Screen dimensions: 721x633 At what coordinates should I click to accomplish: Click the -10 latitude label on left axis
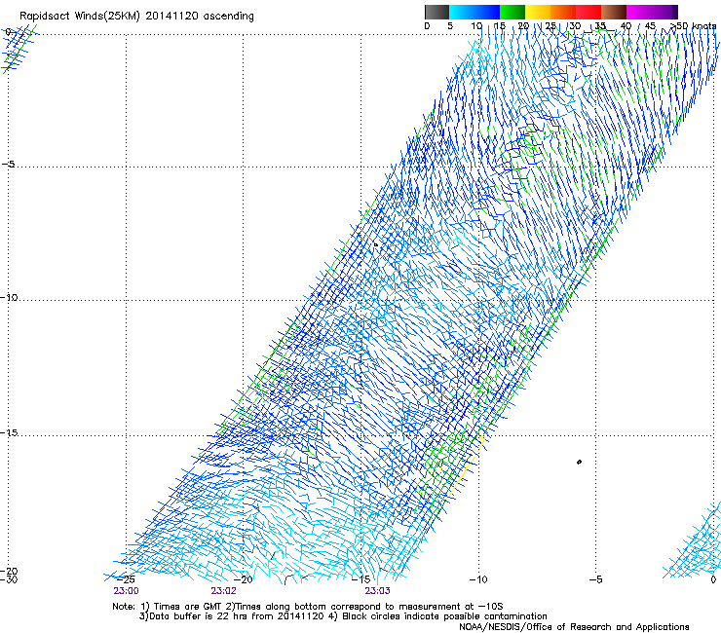[9, 297]
